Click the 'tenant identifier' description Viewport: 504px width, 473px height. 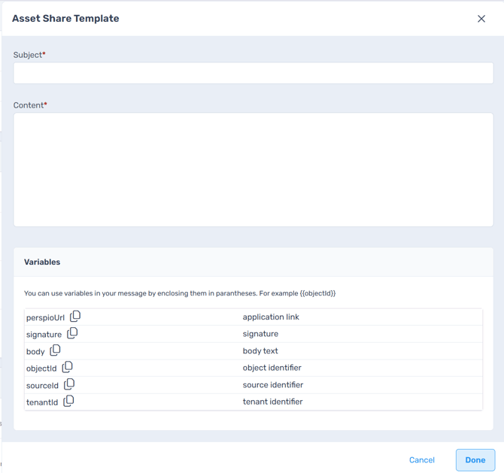[272, 402]
